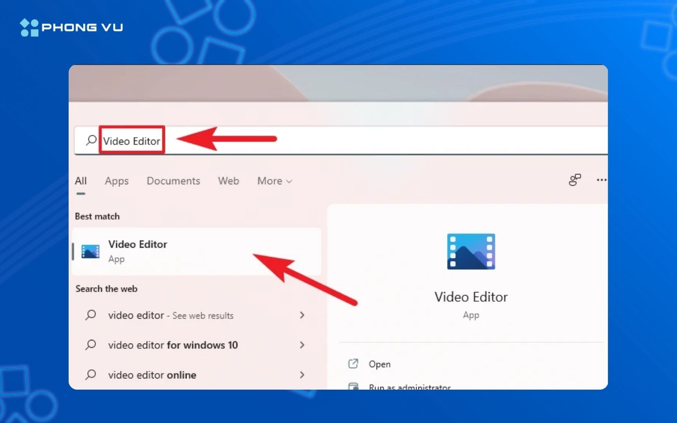The width and height of the screenshot is (677, 423).
Task: Open the account options icon near top right
Action: click(x=575, y=180)
